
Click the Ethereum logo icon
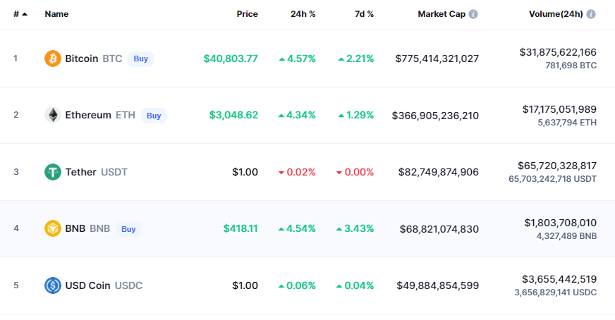click(x=53, y=115)
